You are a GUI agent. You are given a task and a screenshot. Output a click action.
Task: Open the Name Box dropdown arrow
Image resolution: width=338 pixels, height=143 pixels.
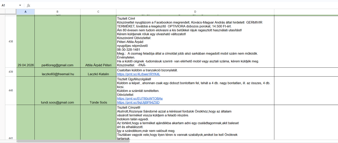click(x=20, y=5)
